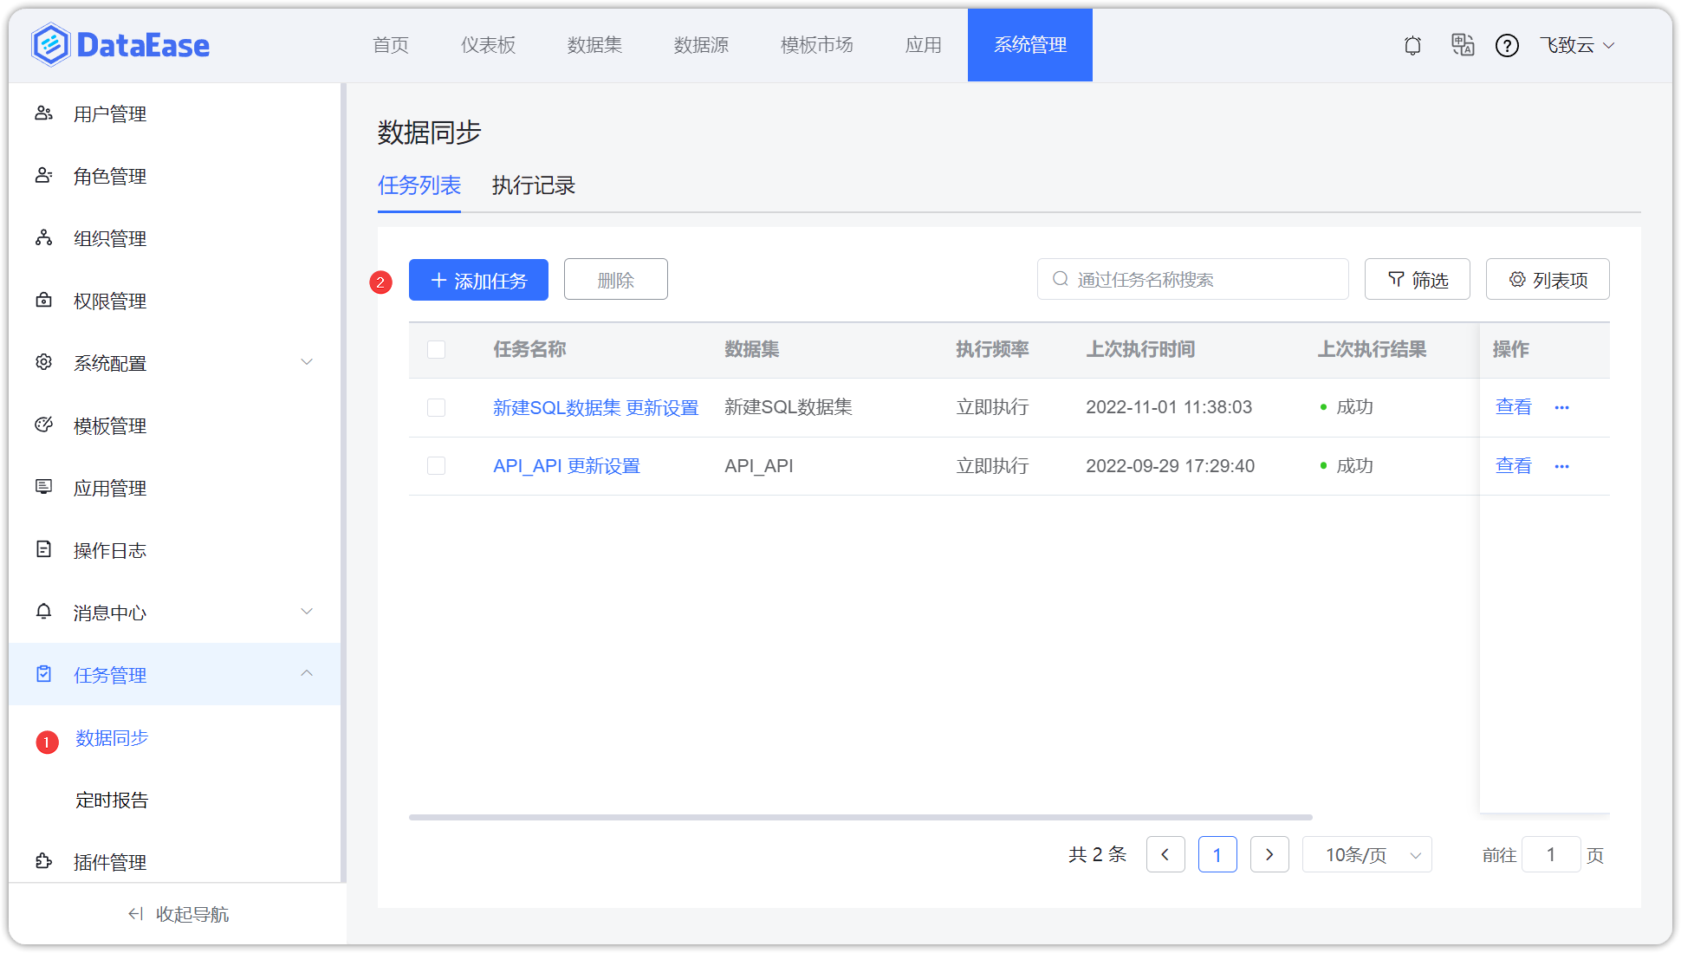Click the search magnifier in task search box

point(1060,279)
